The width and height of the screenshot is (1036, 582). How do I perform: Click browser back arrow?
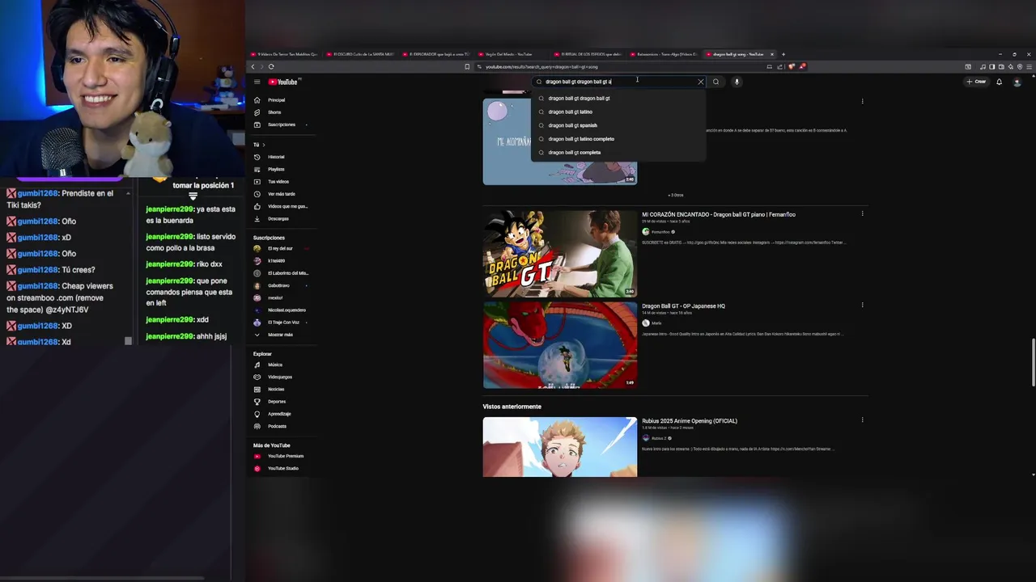click(x=253, y=66)
